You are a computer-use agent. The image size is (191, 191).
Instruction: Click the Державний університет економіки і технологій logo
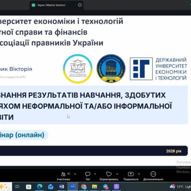(158, 69)
